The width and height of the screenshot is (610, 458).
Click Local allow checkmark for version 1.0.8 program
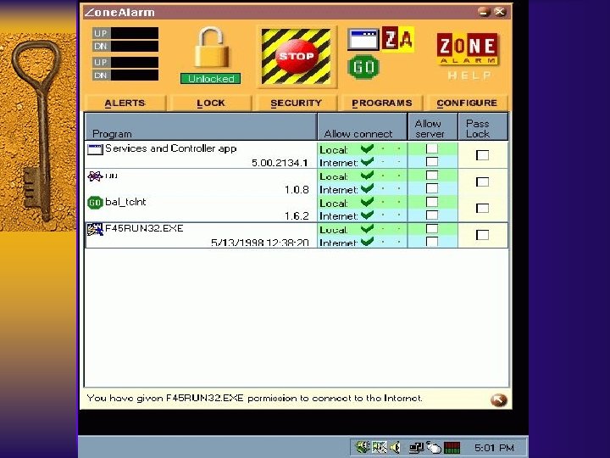click(367, 176)
